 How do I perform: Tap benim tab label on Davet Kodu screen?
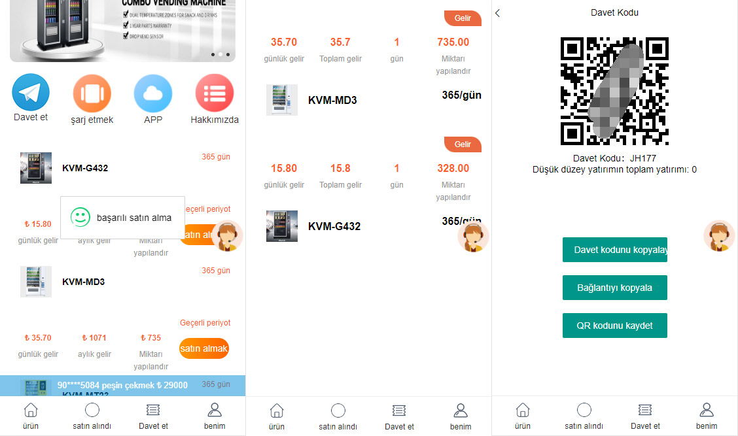[707, 426]
